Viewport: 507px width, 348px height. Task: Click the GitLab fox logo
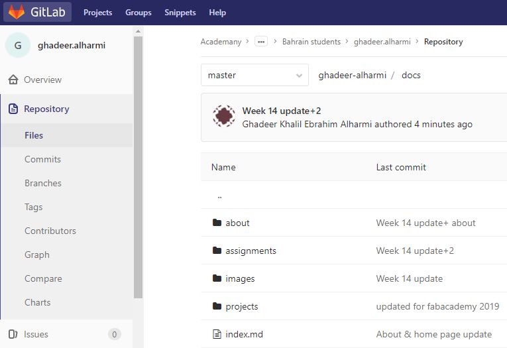click(17, 12)
